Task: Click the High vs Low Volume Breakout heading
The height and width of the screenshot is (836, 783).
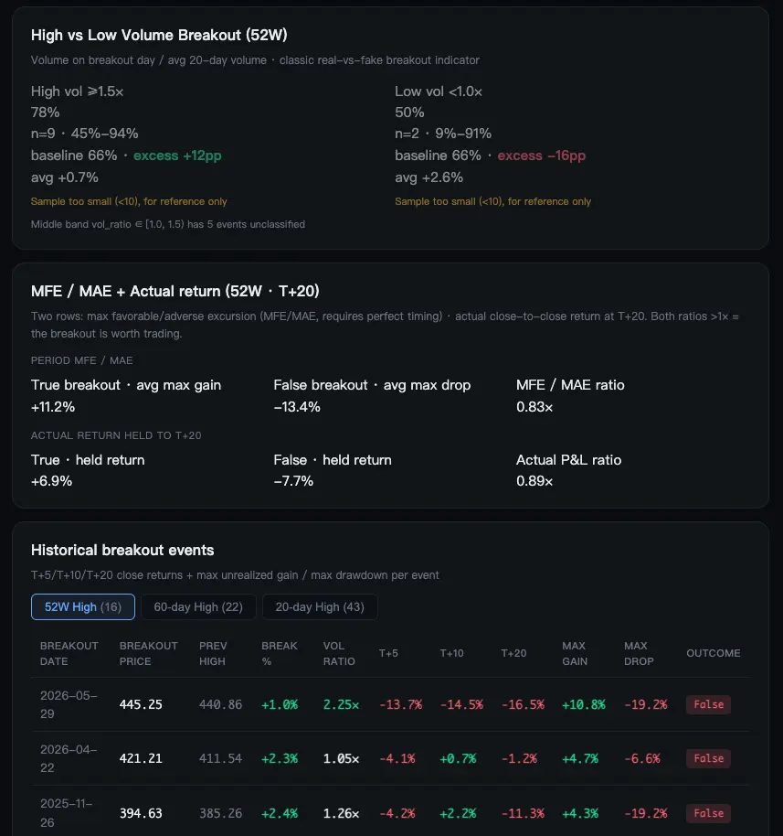Action: 159,35
